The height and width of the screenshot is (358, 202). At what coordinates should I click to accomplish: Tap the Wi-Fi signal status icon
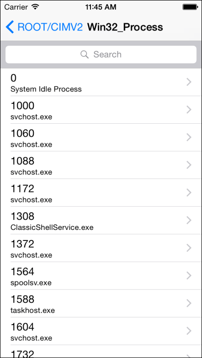click(35, 7)
